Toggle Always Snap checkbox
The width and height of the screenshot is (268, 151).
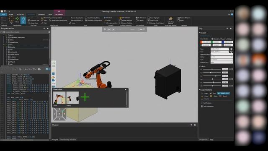pos(29,23)
